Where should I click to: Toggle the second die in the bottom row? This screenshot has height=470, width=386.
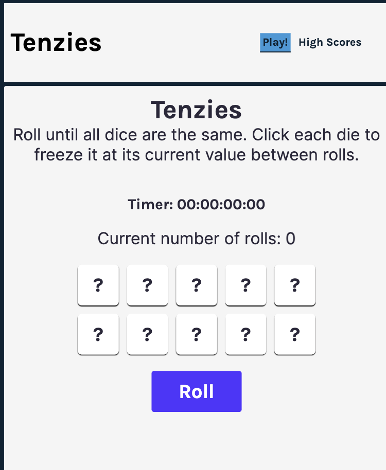pyautogui.click(x=147, y=334)
